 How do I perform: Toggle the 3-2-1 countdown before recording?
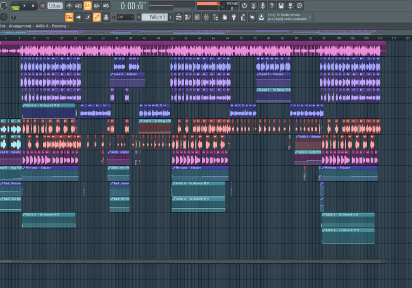coord(87,5)
